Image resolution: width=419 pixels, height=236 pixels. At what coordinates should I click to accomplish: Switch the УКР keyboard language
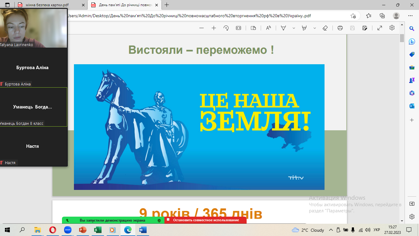click(x=377, y=230)
